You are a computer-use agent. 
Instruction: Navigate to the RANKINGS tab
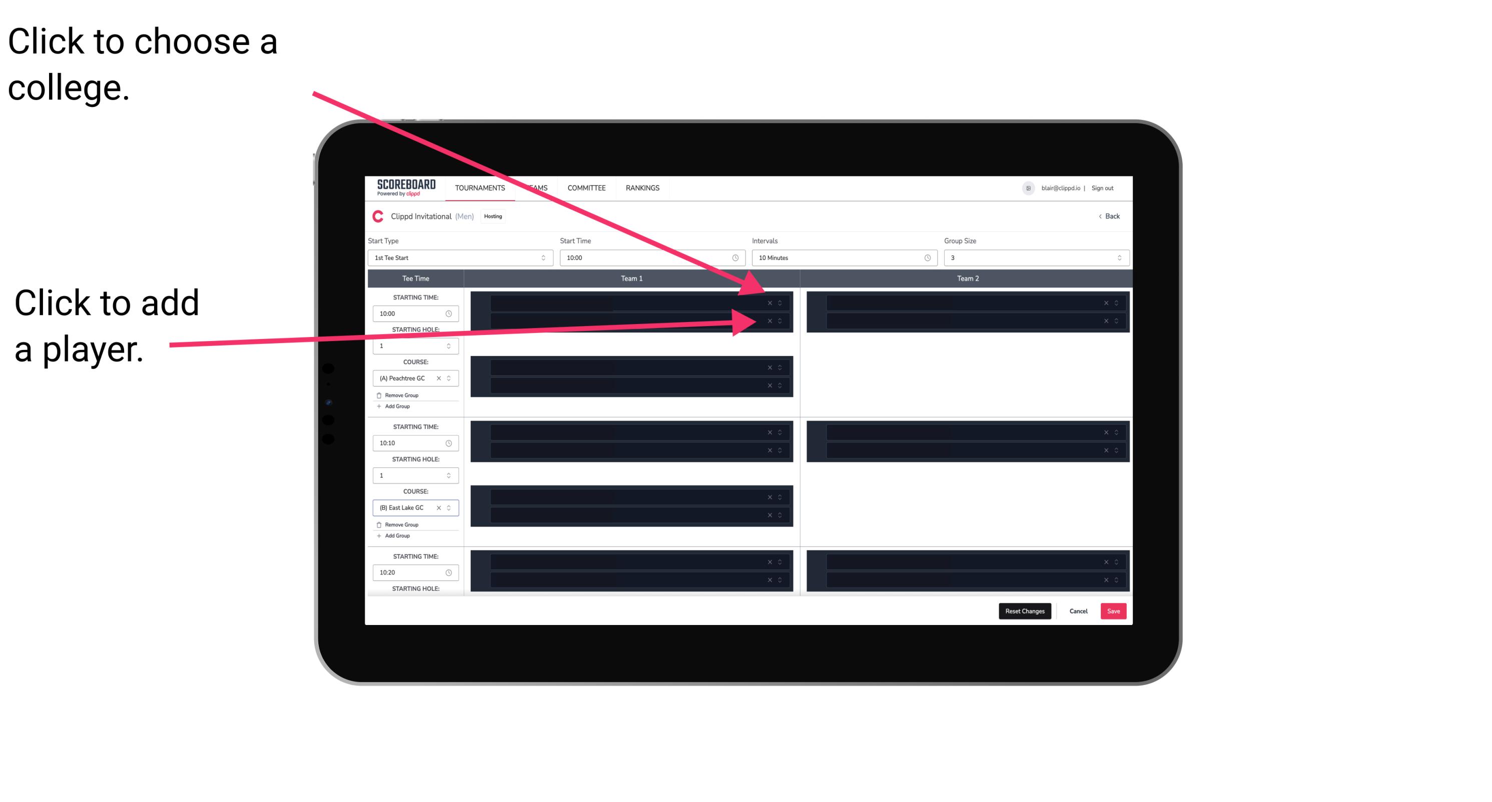click(643, 186)
